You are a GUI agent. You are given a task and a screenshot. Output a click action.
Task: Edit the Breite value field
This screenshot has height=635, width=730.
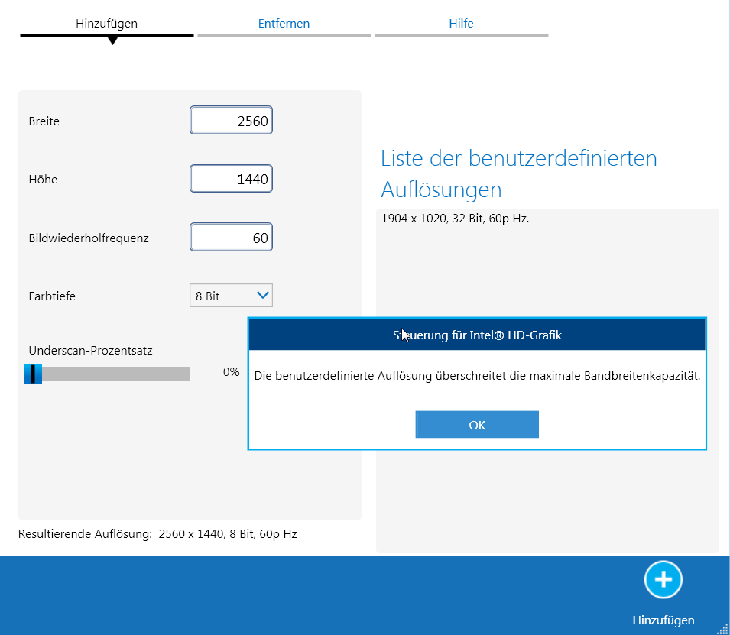(231, 120)
